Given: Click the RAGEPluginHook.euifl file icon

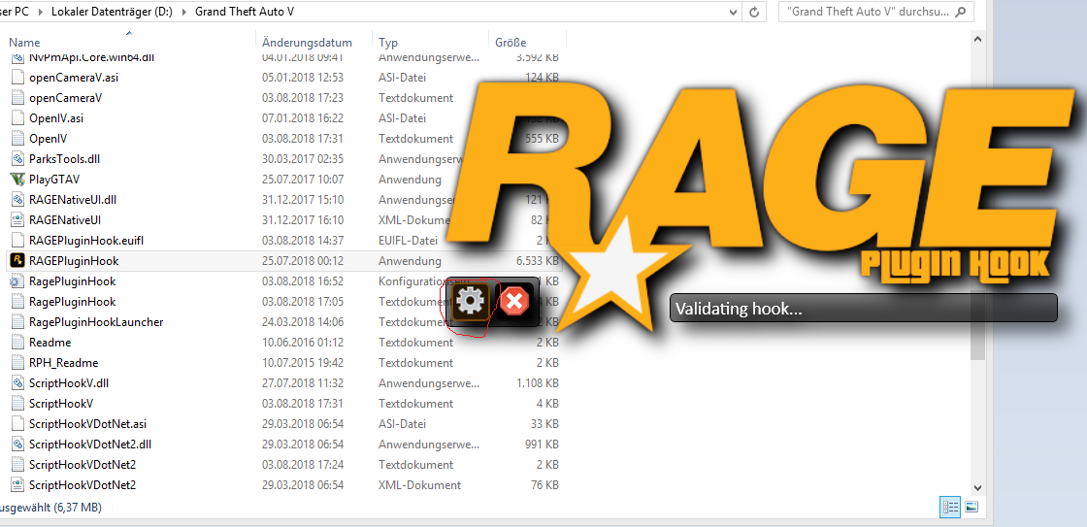Looking at the screenshot, I should point(18,240).
